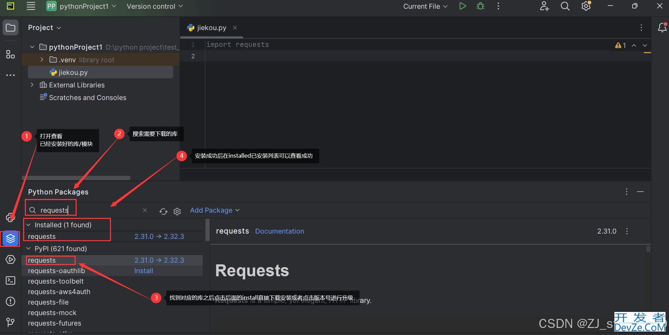Open editor tab options menu
The width and height of the screenshot is (669, 335).
[641, 28]
